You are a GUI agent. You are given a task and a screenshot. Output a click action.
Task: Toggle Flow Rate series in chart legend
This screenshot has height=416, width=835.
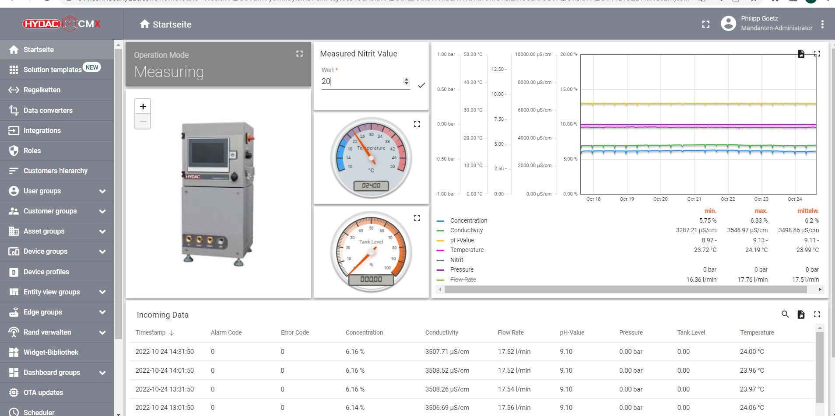click(x=463, y=280)
